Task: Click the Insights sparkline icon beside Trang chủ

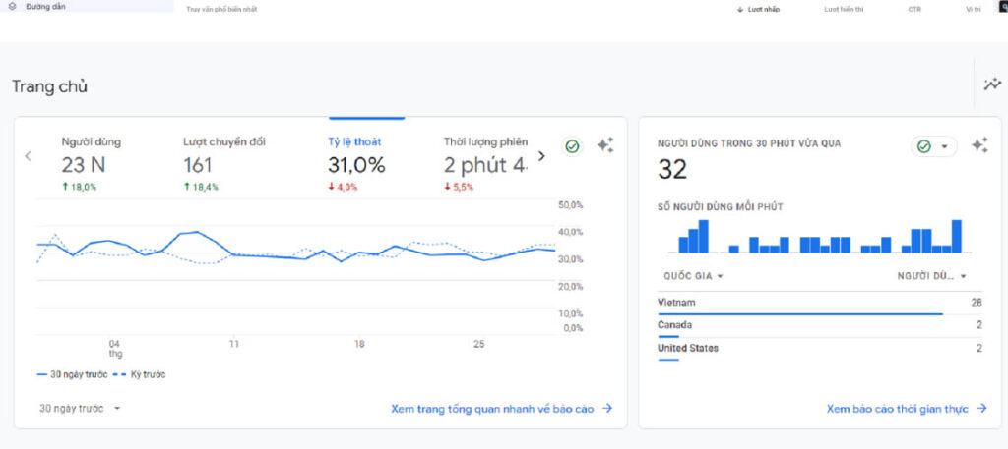Action: click(x=992, y=84)
